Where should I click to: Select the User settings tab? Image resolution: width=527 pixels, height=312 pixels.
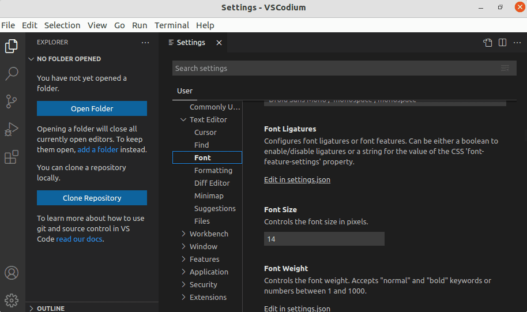click(x=185, y=91)
